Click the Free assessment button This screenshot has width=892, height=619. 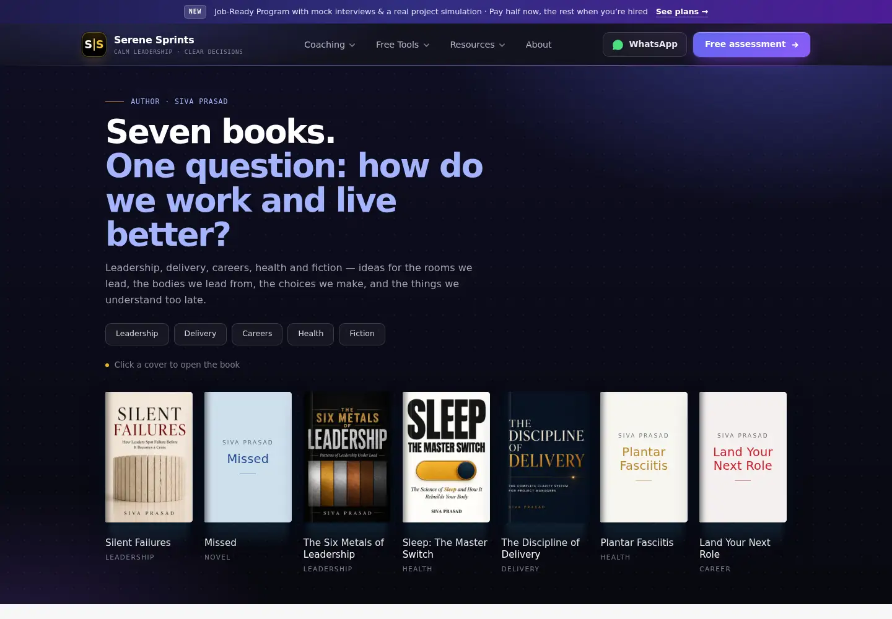coord(751,45)
